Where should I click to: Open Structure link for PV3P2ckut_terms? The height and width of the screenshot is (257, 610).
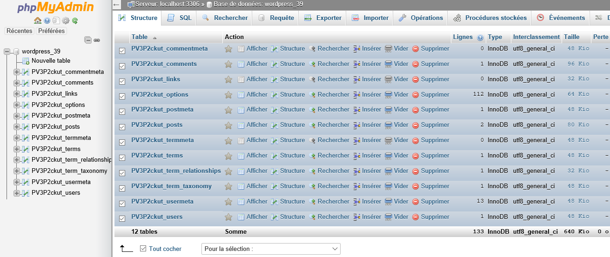[x=288, y=156]
